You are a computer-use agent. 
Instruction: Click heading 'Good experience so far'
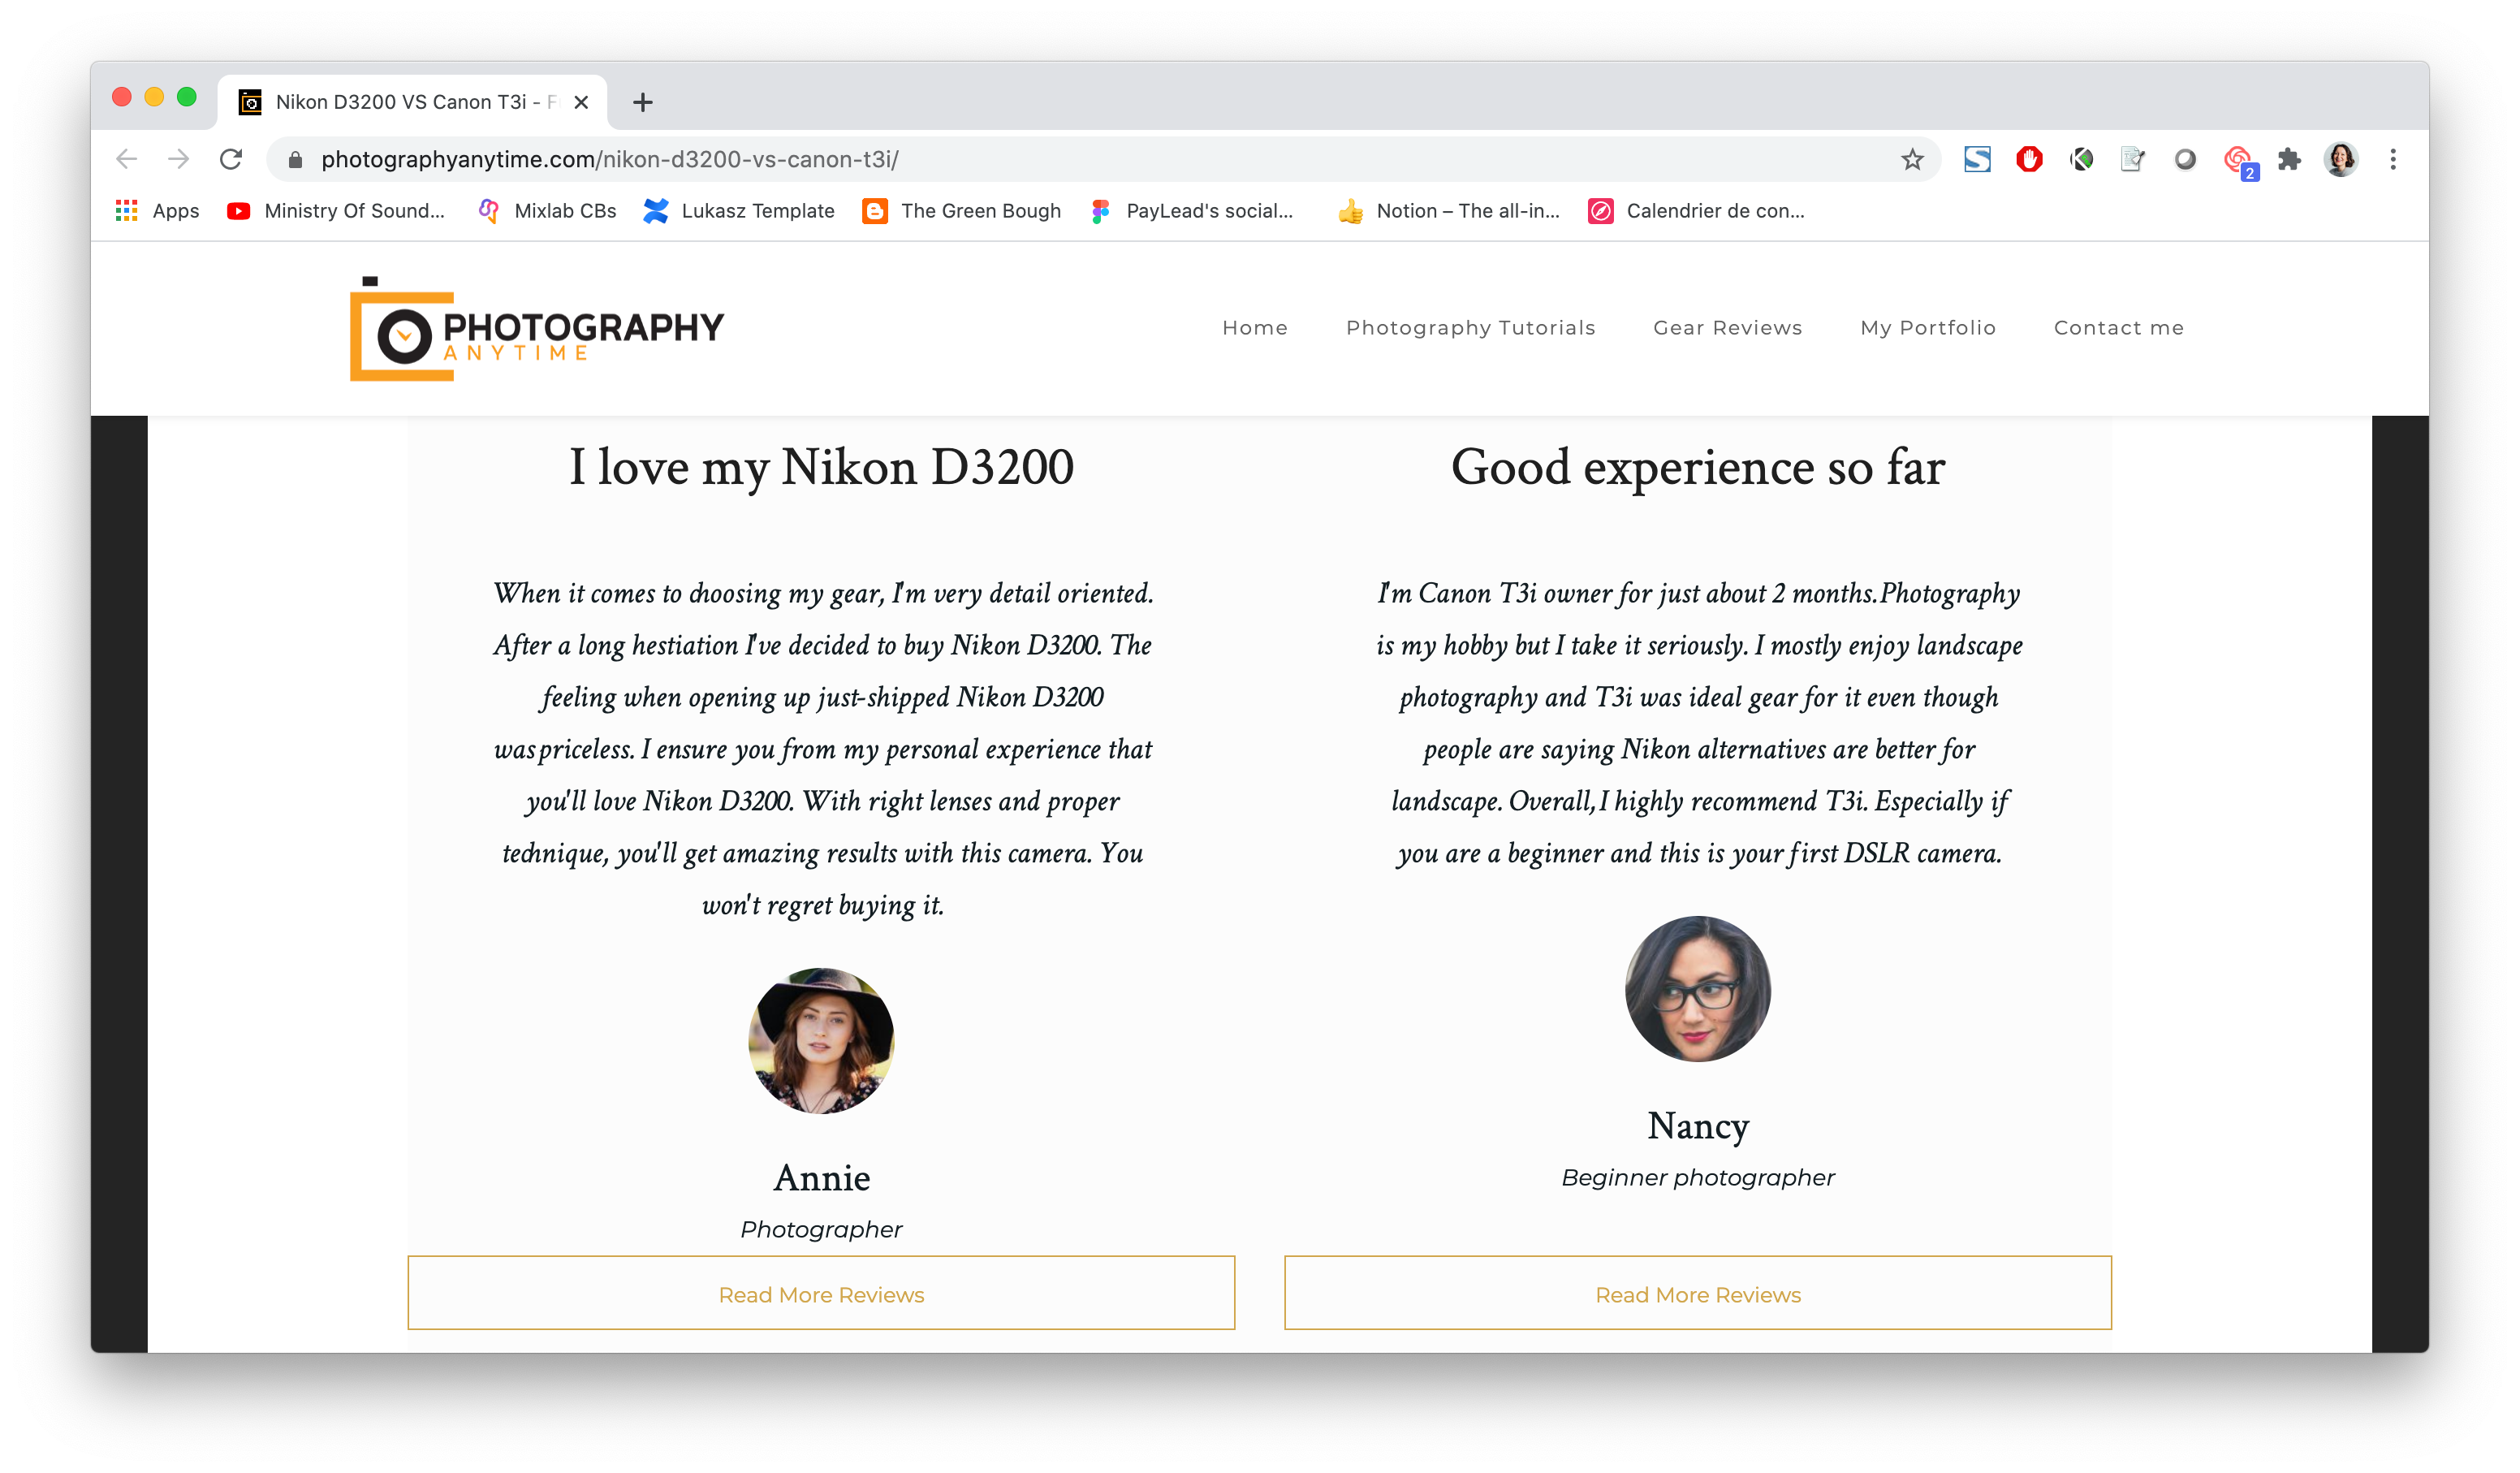[1697, 467]
